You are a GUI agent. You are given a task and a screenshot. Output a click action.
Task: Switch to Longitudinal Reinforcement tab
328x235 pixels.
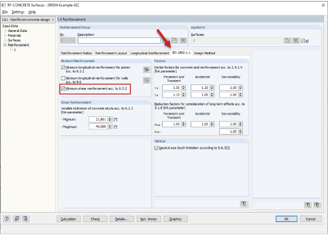tap(150, 53)
